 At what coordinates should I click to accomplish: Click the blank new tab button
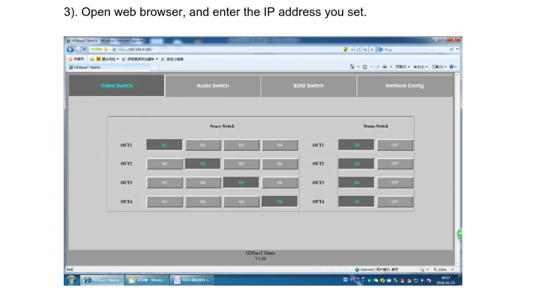(154, 67)
